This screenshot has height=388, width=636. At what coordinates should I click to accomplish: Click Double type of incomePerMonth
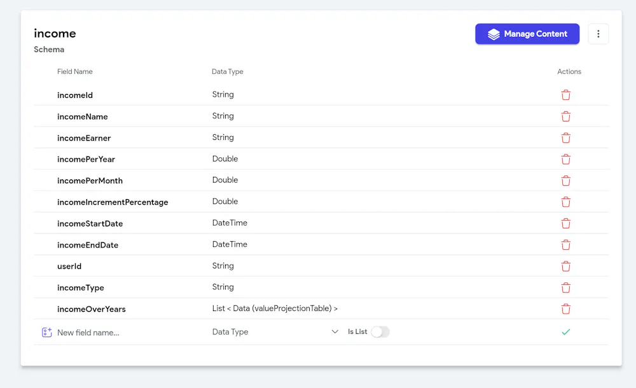225,180
